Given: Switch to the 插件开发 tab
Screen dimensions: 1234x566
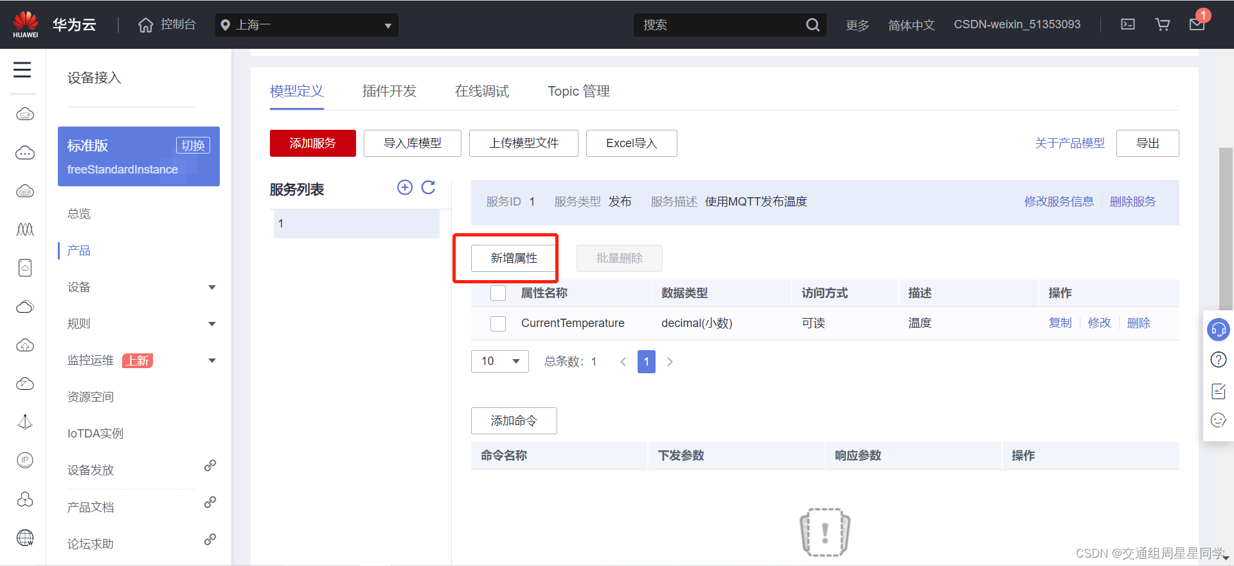Looking at the screenshot, I should point(389,91).
